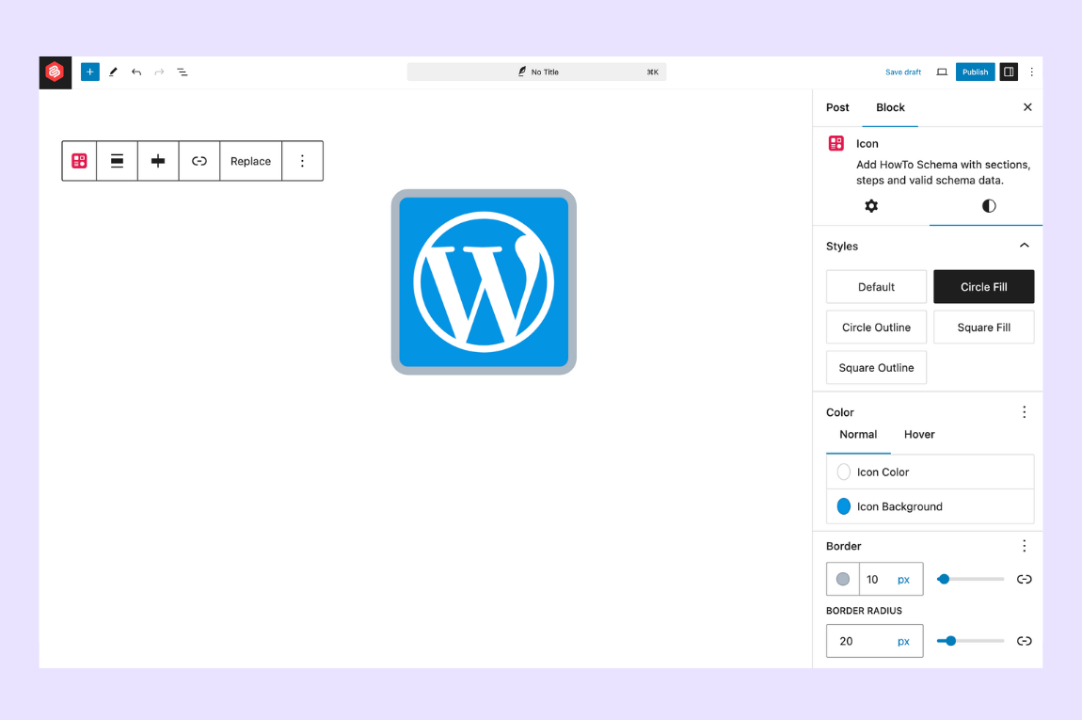Screen dimensions: 1082x720
Task: Undo the last change
Action: [135, 72]
